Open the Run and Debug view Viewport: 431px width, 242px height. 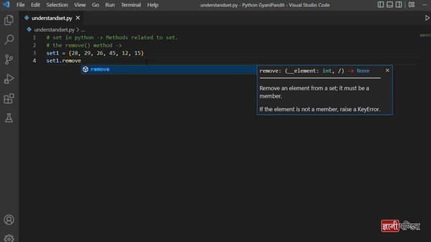click(9, 79)
